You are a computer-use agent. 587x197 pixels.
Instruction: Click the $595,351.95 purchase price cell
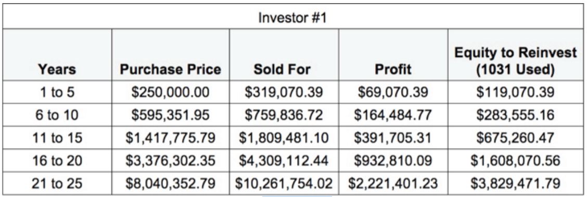click(170, 115)
